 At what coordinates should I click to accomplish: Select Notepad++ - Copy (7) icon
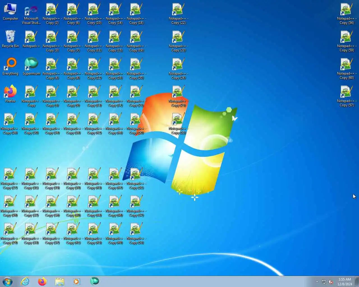pos(73,41)
